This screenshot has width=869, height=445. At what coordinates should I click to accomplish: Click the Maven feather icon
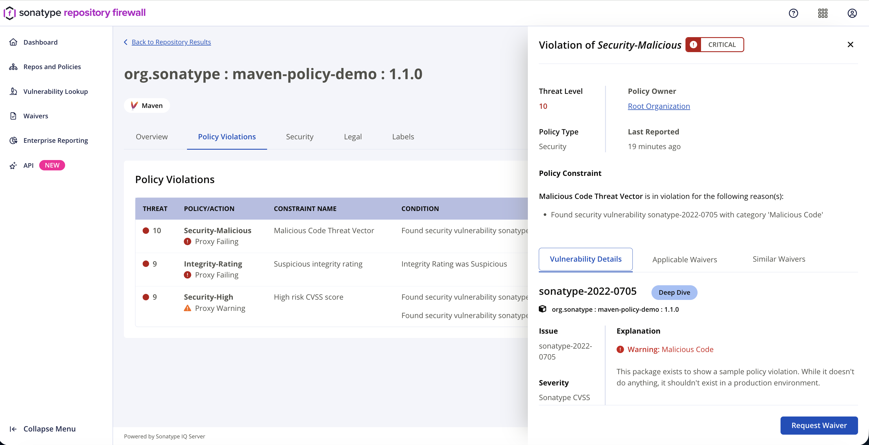coord(134,106)
